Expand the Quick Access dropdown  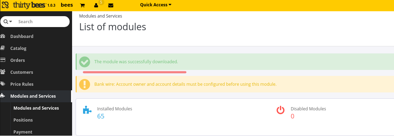click(x=156, y=5)
